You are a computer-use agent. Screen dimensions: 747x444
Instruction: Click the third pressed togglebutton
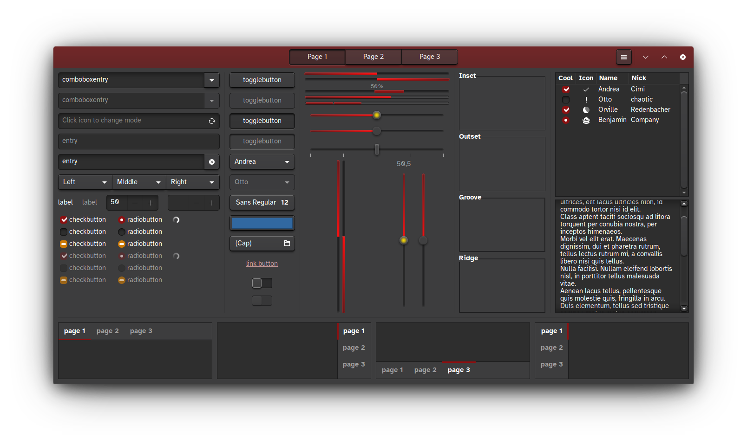[262, 121]
